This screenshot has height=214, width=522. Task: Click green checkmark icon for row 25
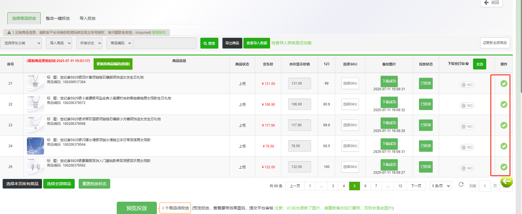[x=504, y=167]
